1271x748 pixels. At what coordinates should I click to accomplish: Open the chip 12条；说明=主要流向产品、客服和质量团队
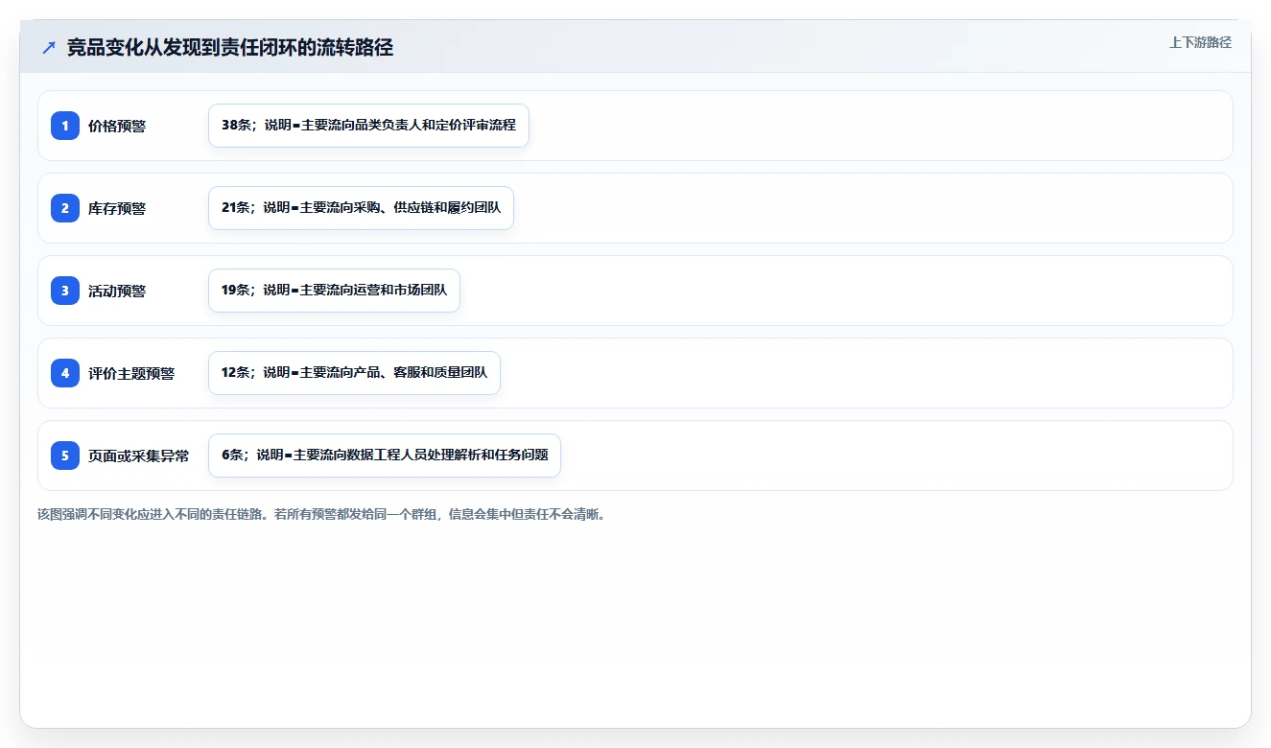[354, 373]
